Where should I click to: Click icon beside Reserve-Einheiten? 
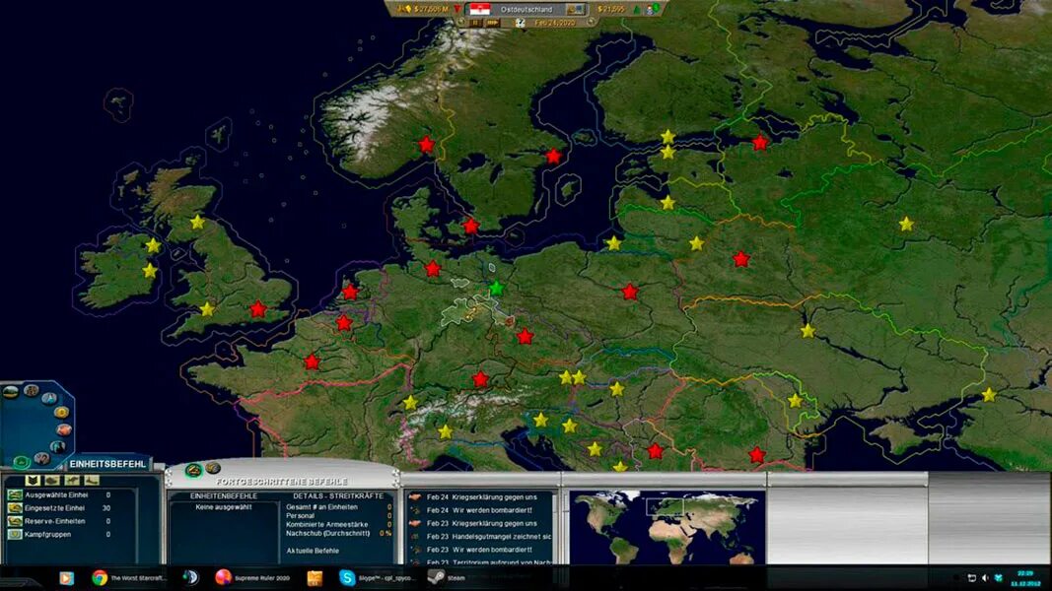point(15,521)
